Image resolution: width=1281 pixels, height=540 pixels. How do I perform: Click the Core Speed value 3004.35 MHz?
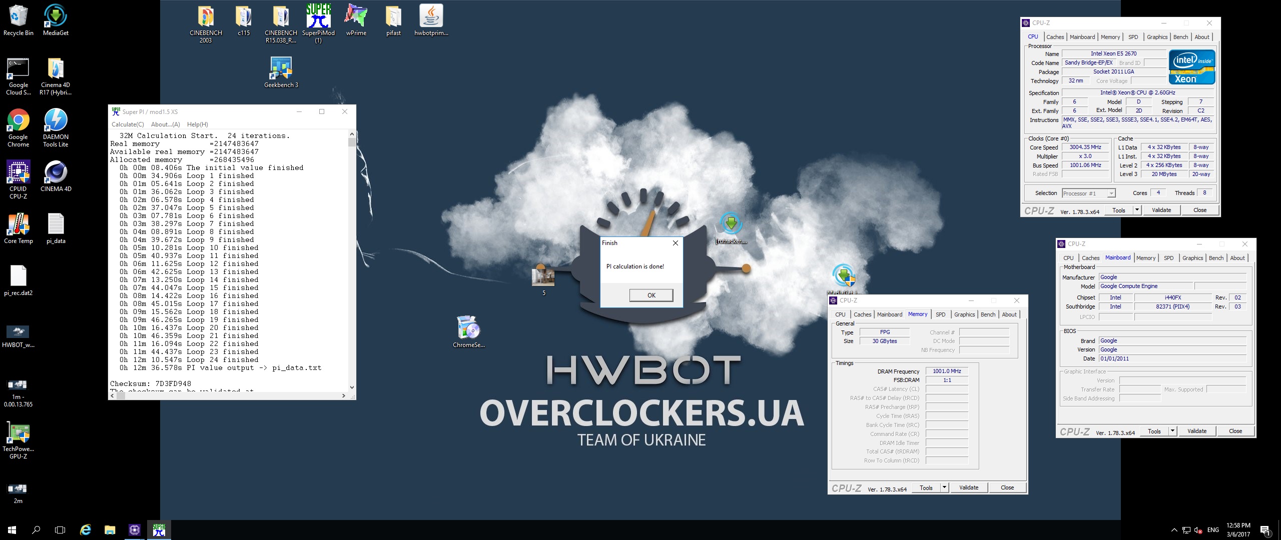pos(1085,147)
